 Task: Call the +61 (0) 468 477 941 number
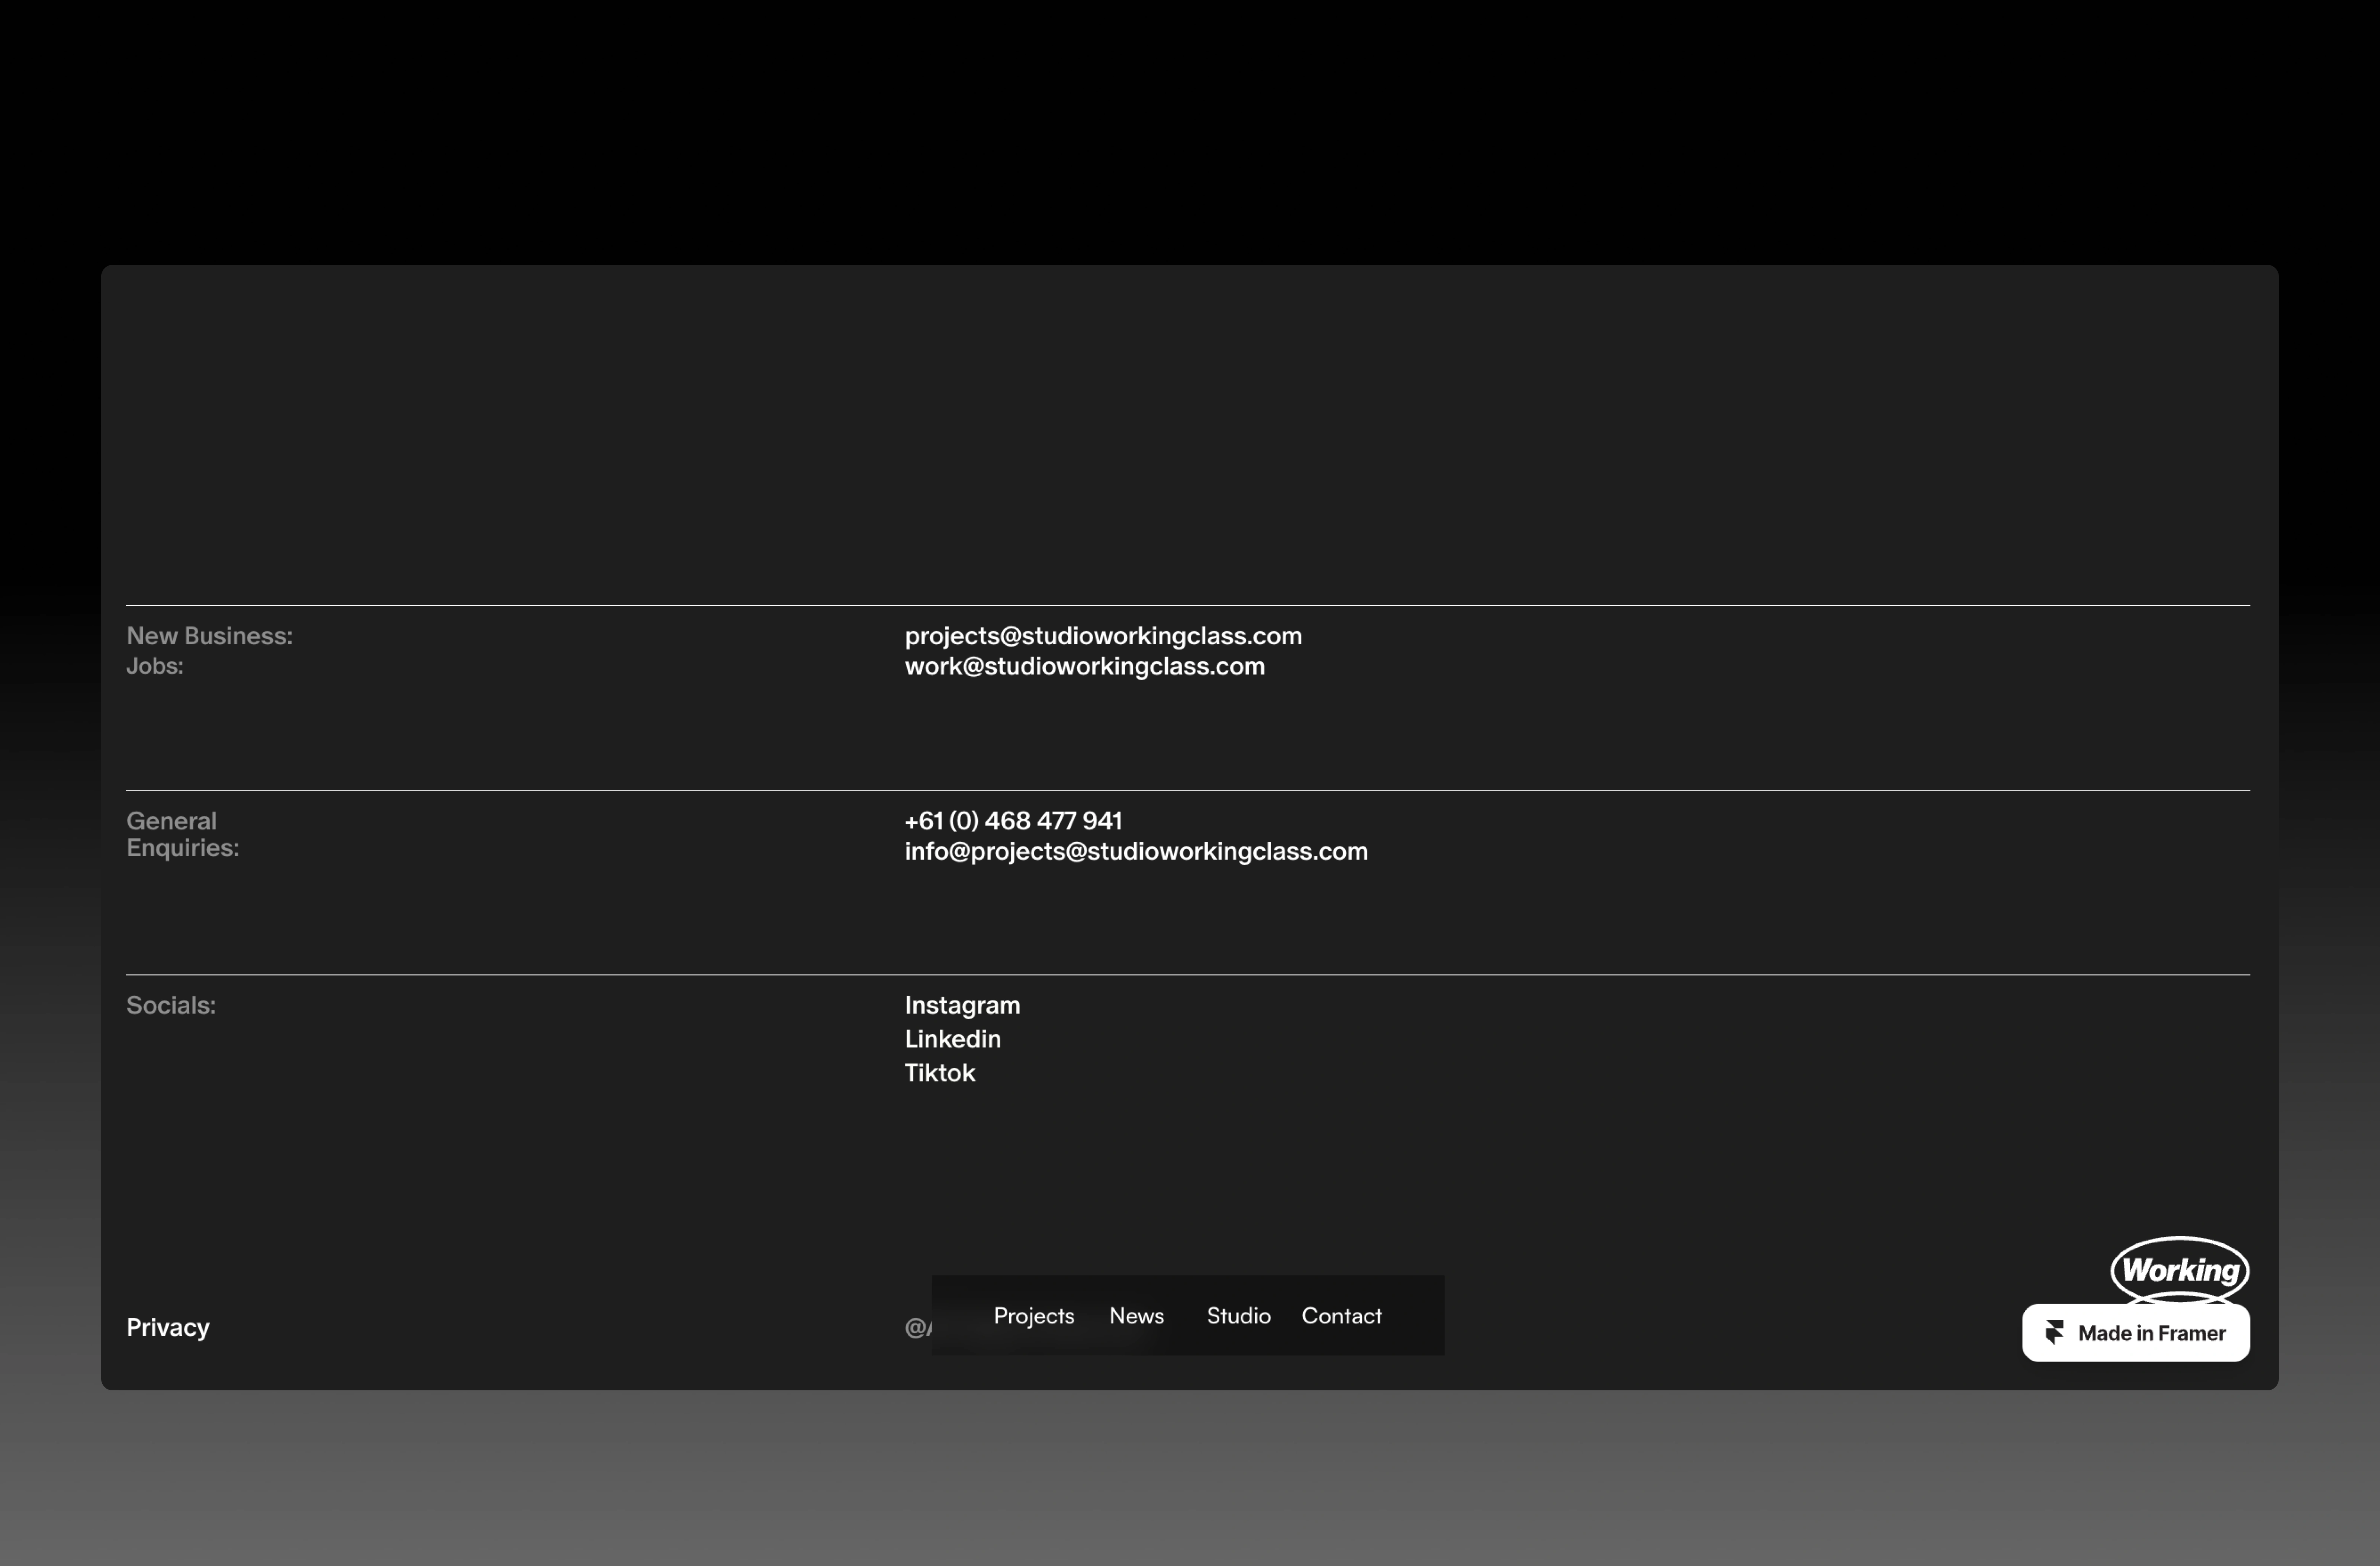tap(1013, 821)
